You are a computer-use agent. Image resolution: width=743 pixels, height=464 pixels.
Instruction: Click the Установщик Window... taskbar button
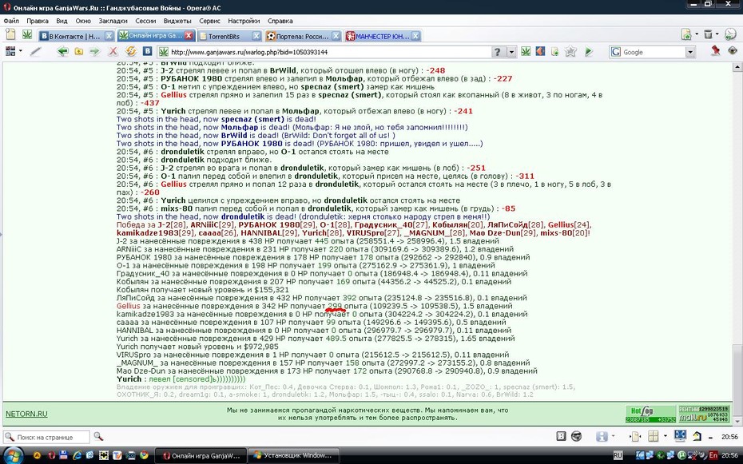coord(294,455)
